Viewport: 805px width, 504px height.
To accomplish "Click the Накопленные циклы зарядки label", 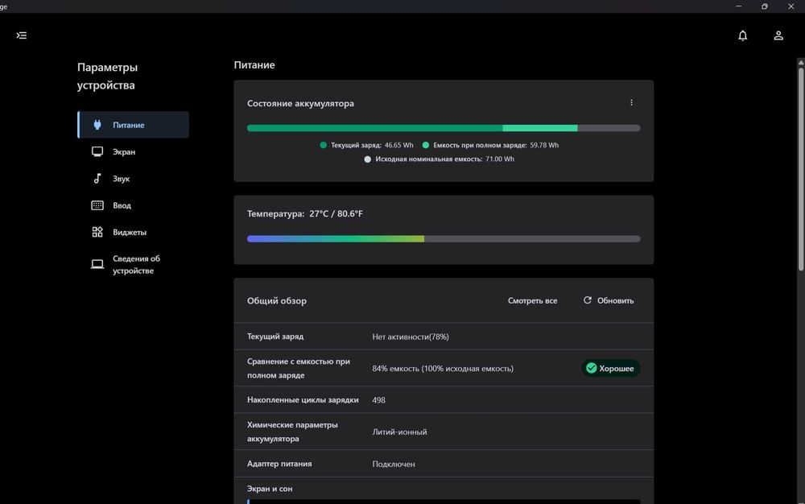I will pyautogui.click(x=303, y=400).
